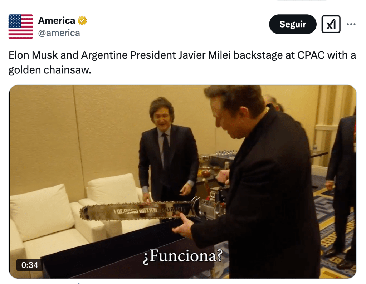Play the CPAC backstage video
Screen dimensions: 366x284
click(182, 182)
